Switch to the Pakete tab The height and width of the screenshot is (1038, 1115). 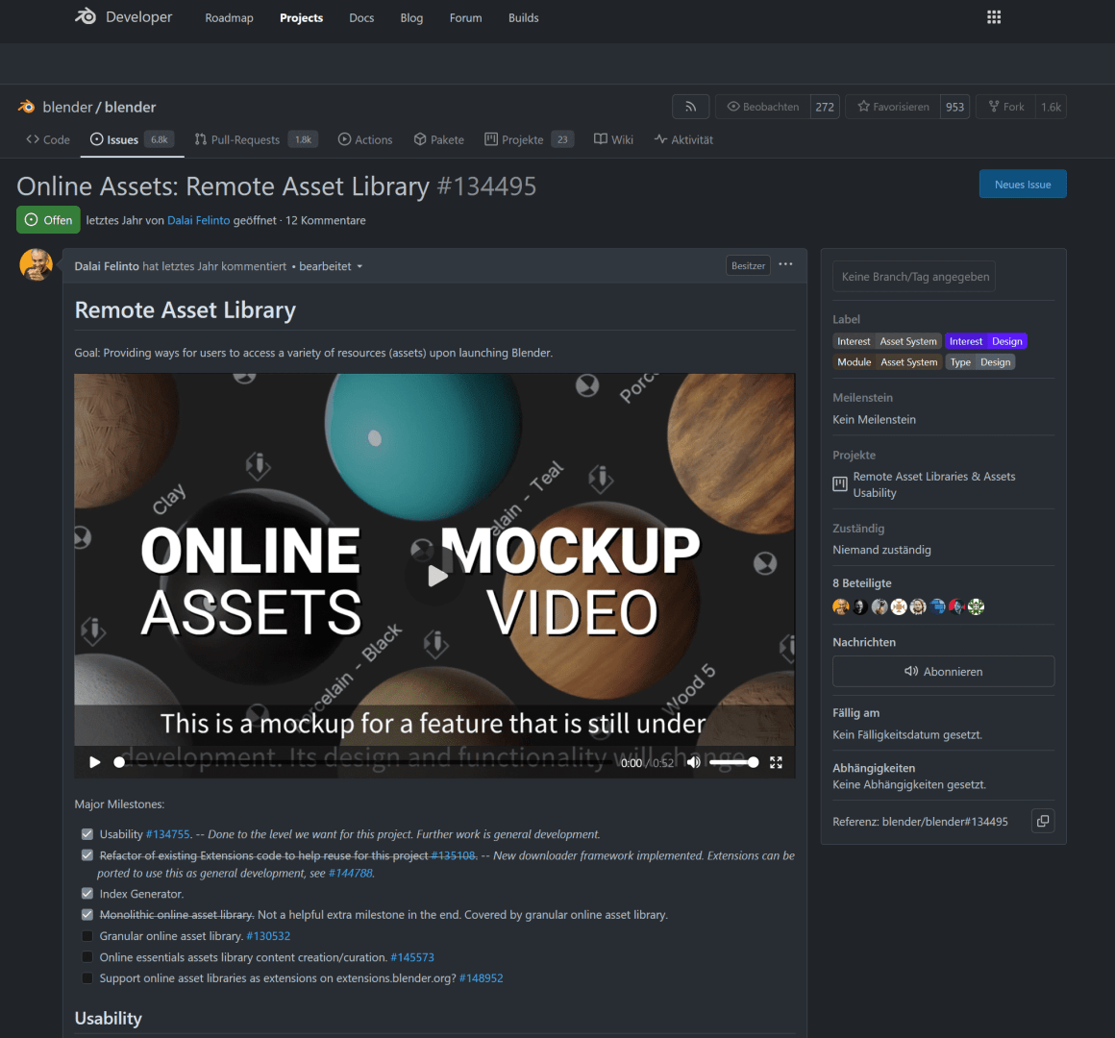click(x=438, y=139)
